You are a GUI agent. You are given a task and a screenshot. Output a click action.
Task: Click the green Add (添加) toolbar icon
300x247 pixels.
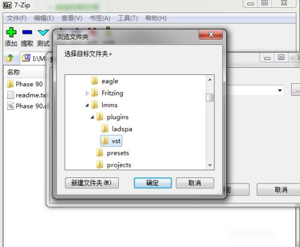pyautogui.click(x=11, y=32)
